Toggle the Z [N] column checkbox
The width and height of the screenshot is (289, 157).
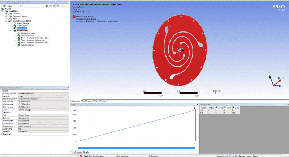[x=233, y=107]
